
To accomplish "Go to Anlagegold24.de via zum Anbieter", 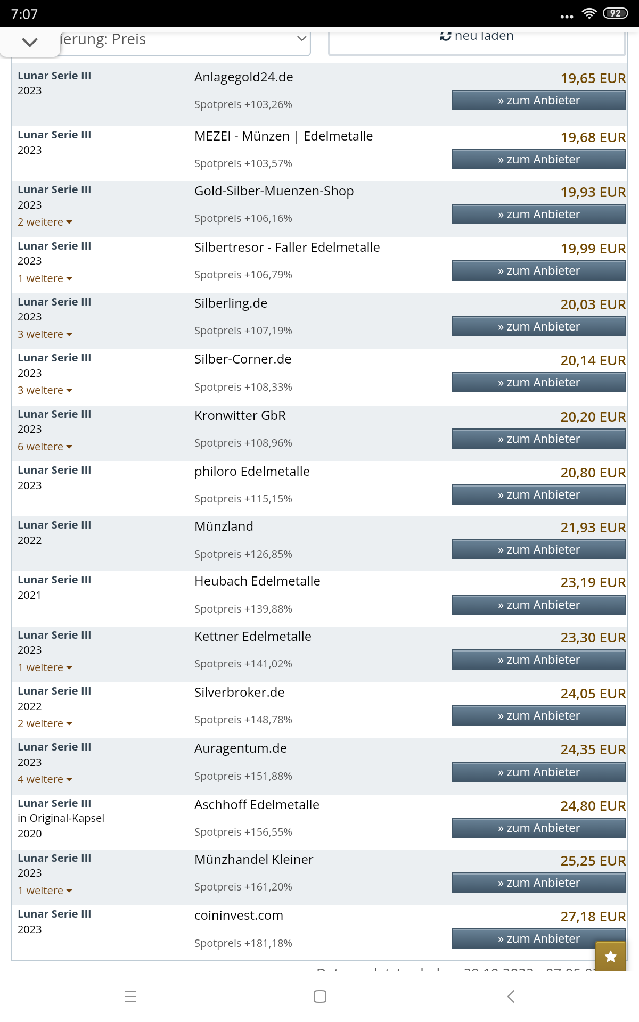I will 539,100.
